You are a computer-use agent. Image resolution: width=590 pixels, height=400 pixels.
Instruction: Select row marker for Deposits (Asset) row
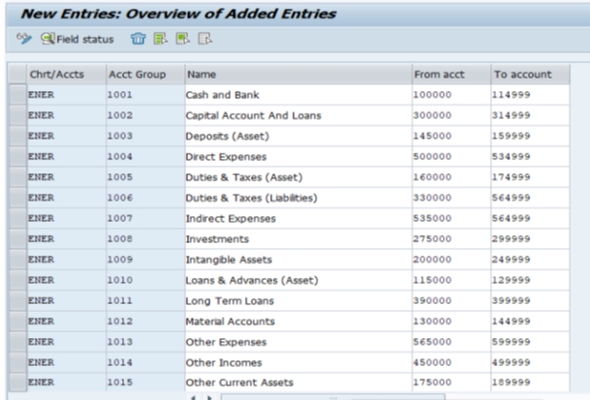click(x=17, y=136)
